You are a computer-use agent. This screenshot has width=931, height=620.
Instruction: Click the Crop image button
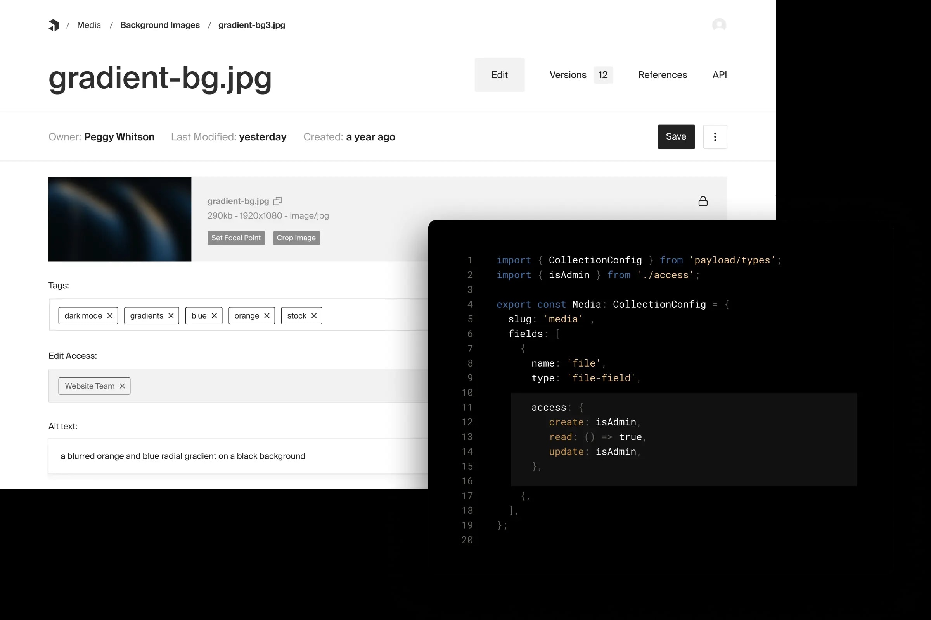(x=296, y=238)
